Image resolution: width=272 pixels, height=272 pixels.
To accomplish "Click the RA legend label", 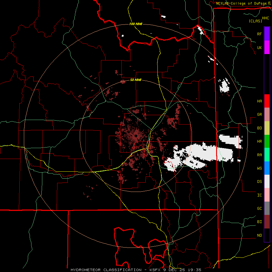I will (259, 155).
